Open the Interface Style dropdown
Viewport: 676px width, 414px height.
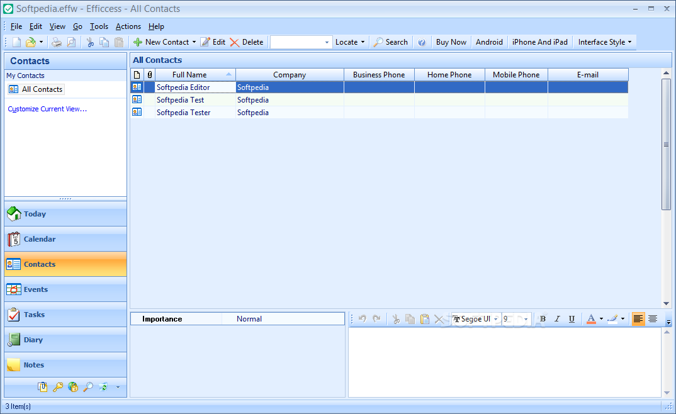(x=604, y=42)
